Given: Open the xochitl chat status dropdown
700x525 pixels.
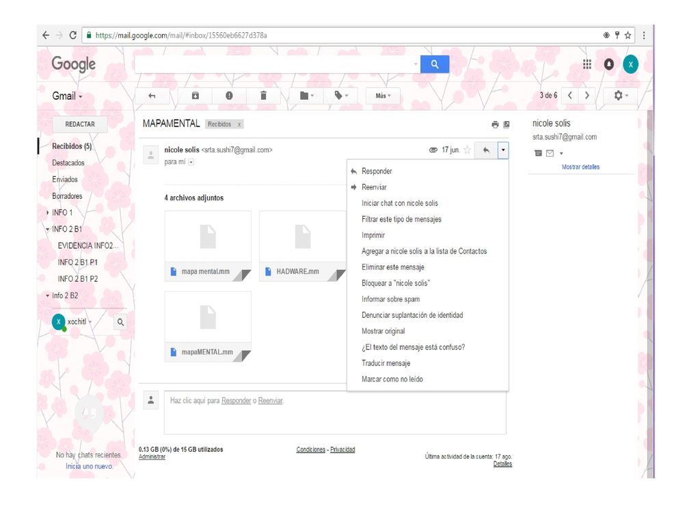Looking at the screenshot, I should (90, 322).
